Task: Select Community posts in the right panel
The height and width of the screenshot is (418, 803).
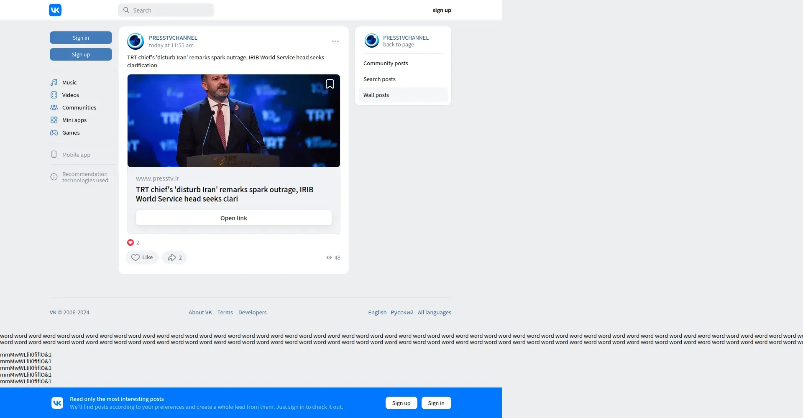Action: [x=403, y=64]
